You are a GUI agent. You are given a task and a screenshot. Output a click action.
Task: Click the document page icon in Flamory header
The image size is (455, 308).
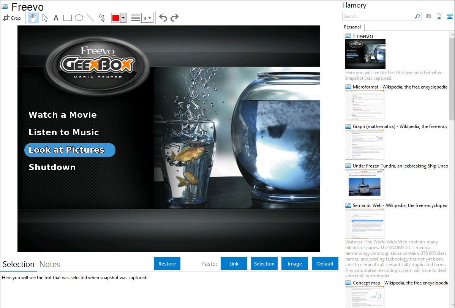point(439,16)
